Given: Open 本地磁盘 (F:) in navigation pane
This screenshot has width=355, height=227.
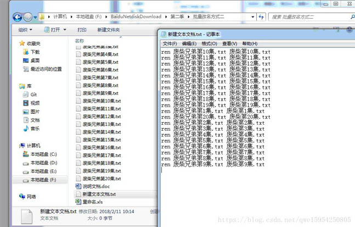Looking at the screenshot, I should pyautogui.click(x=40, y=180).
